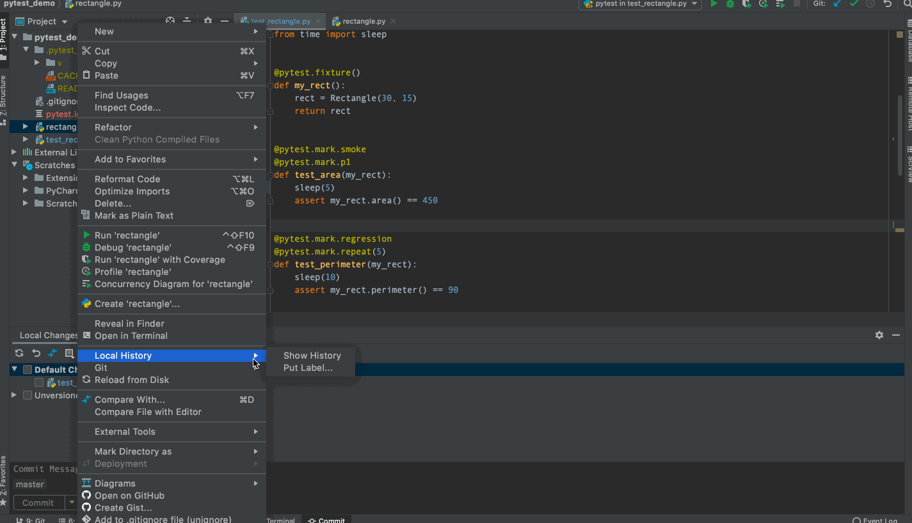Image resolution: width=912 pixels, height=523 pixels.
Task: Expand the v folder in the tree
Action: (x=37, y=63)
